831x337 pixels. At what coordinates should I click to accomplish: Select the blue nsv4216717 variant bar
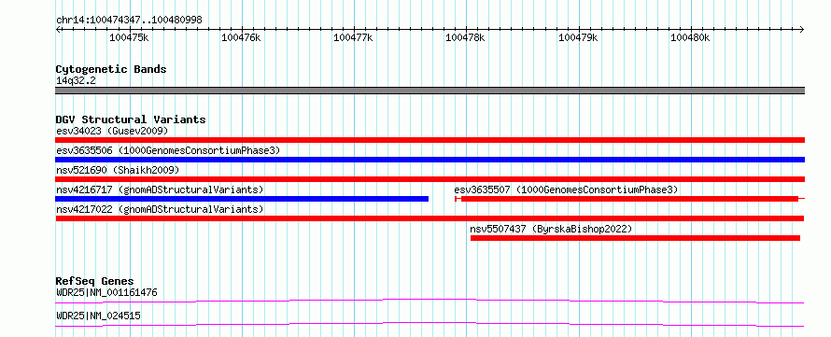tap(242, 199)
